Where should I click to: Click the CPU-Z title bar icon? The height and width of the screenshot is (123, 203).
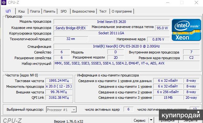coord(4,2)
